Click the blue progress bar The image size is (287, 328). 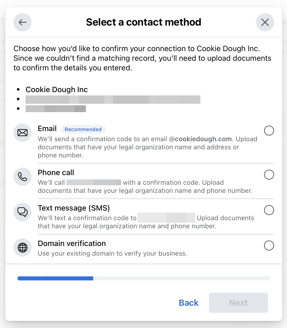click(55, 278)
